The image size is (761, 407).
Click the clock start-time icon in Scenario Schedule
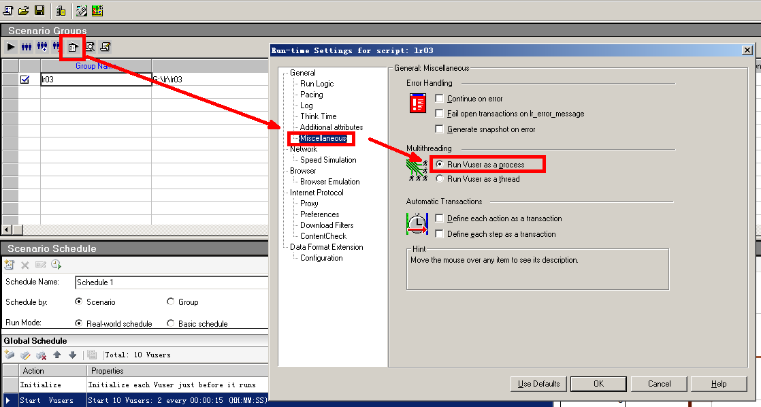tap(56, 264)
